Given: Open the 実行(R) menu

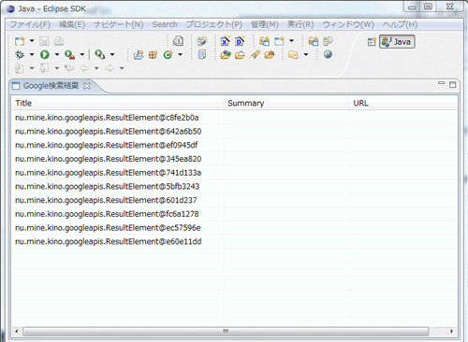Looking at the screenshot, I should coord(300,24).
